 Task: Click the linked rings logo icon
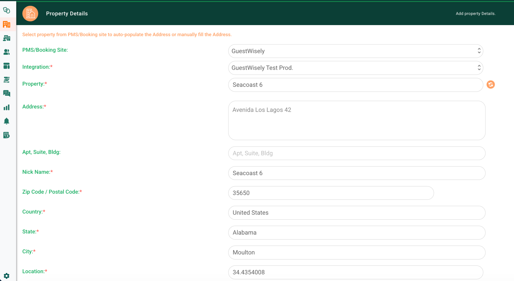point(7,10)
